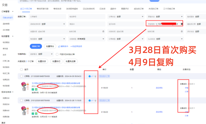Switch to the 已发货 tab
Image resolution: width=206 pixels, height=124 pixels.
[102, 9]
